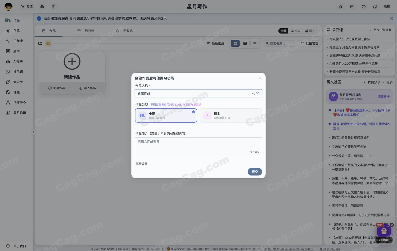
Task: Filter works by 小说 in the top filter
Action: pos(296,31)
